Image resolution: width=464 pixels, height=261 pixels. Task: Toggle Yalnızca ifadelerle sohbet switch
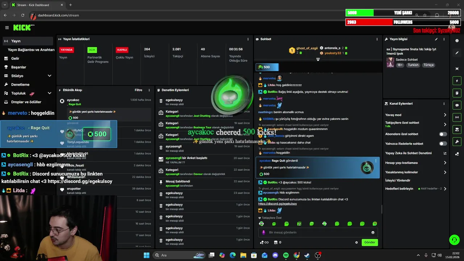[443, 144]
